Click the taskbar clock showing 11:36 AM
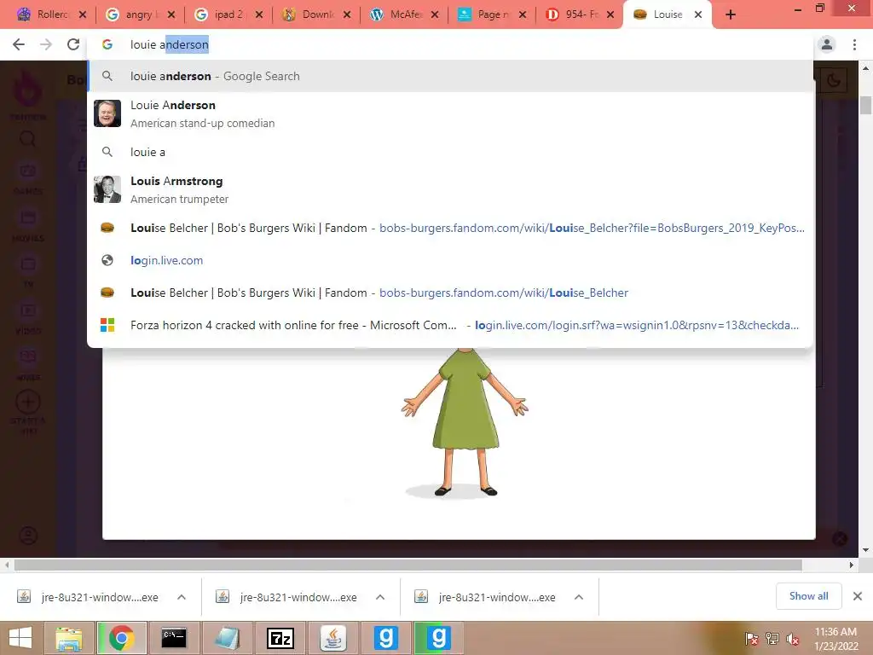Image resolution: width=873 pixels, height=655 pixels. (x=835, y=639)
